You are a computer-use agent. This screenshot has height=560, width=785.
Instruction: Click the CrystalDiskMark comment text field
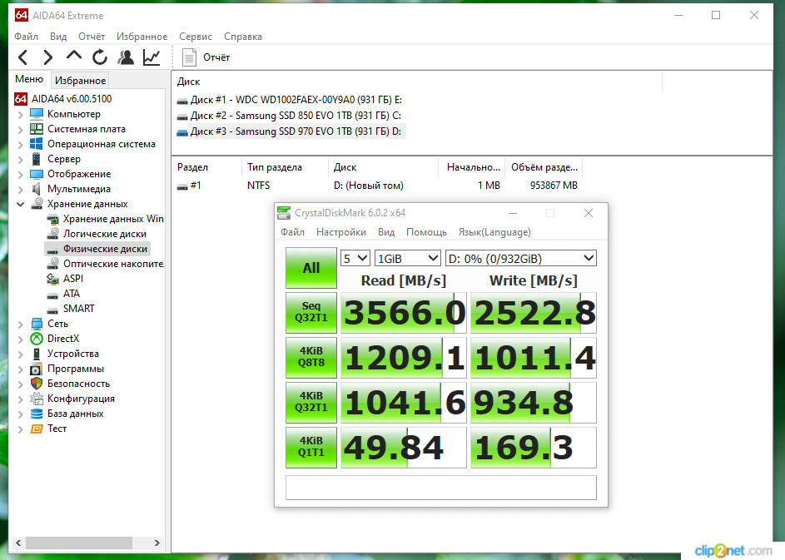(x=440, y=488)
